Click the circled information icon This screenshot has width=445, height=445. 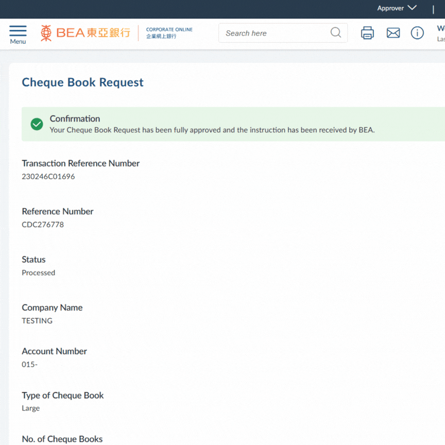tap(417, 33)
